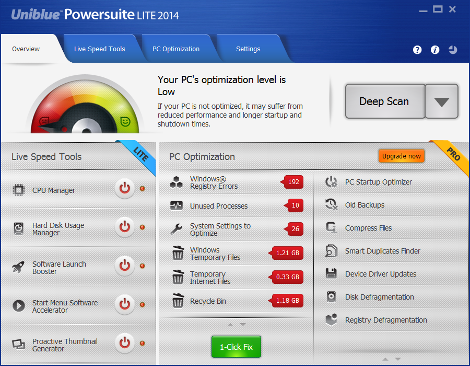Click the Live Speed Tools panel heading
Image resolution: width=470 pixels, height=366 pixels.
pos(46,157)
